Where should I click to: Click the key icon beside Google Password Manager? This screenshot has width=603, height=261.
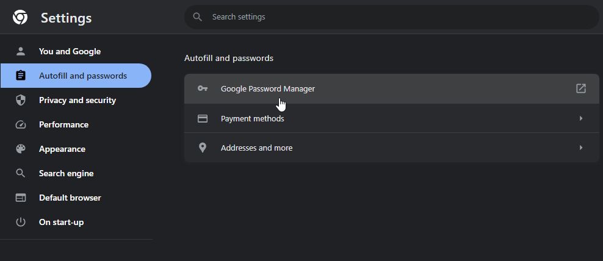point(203,88)
